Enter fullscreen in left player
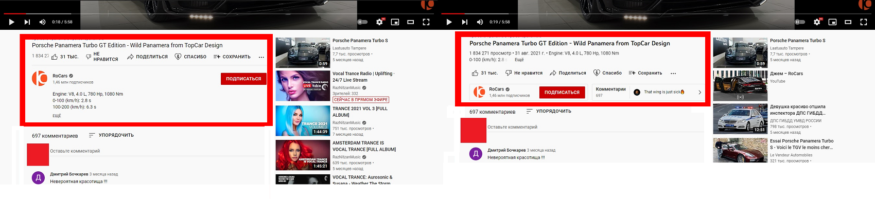This screenshot has height=217, width=875. pyautogui.click(x=426, y=22)
